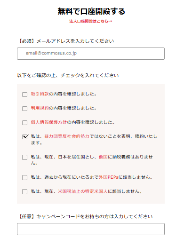The image size is (176, 238).
Task: Open the 暴力団等反社会的勢力 link
Action: pos(67,136)
